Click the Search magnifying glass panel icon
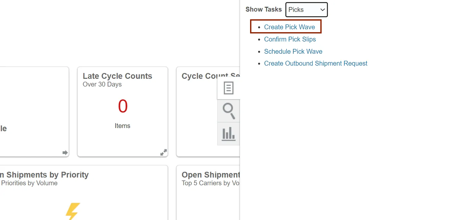The image size is (456, 220). pyautogui.click(x=228, y=111)
